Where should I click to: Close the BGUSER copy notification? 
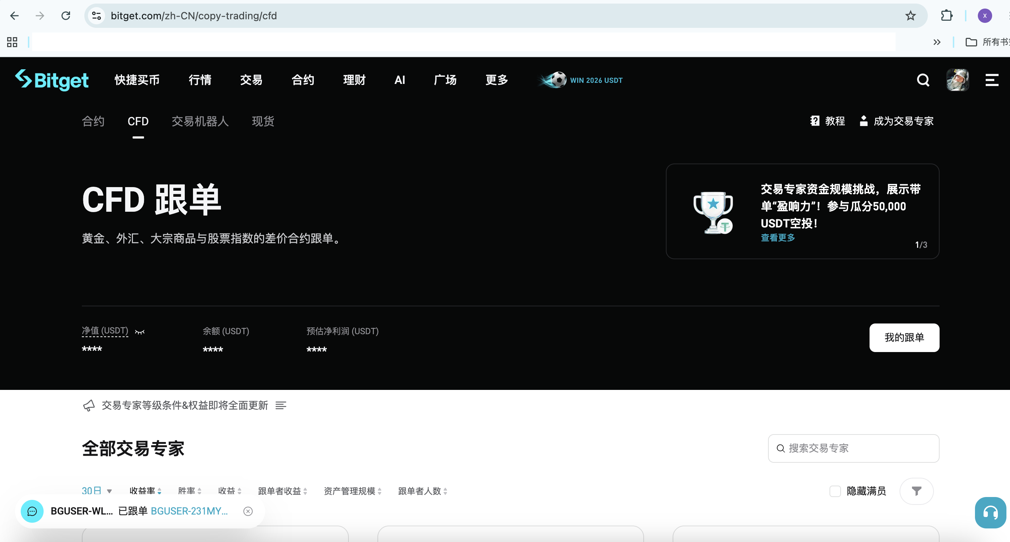(248, 511)
